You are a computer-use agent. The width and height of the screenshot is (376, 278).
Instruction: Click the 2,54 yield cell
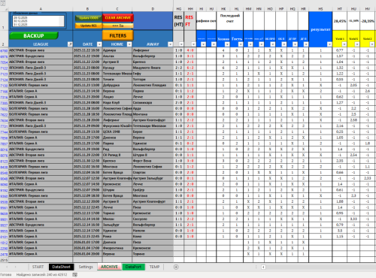click(353, 155)
